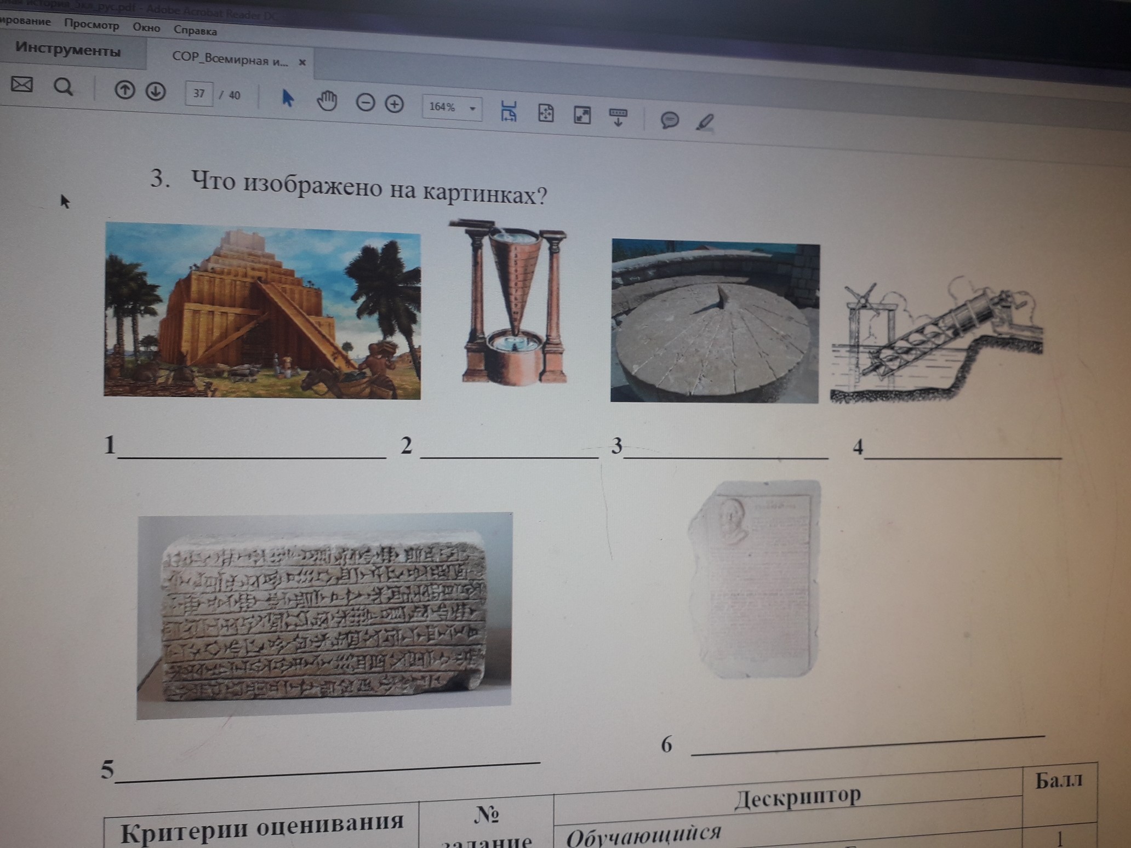Enter full screen mode icon
Viewport: 1131px width, 848px height.
582,115
